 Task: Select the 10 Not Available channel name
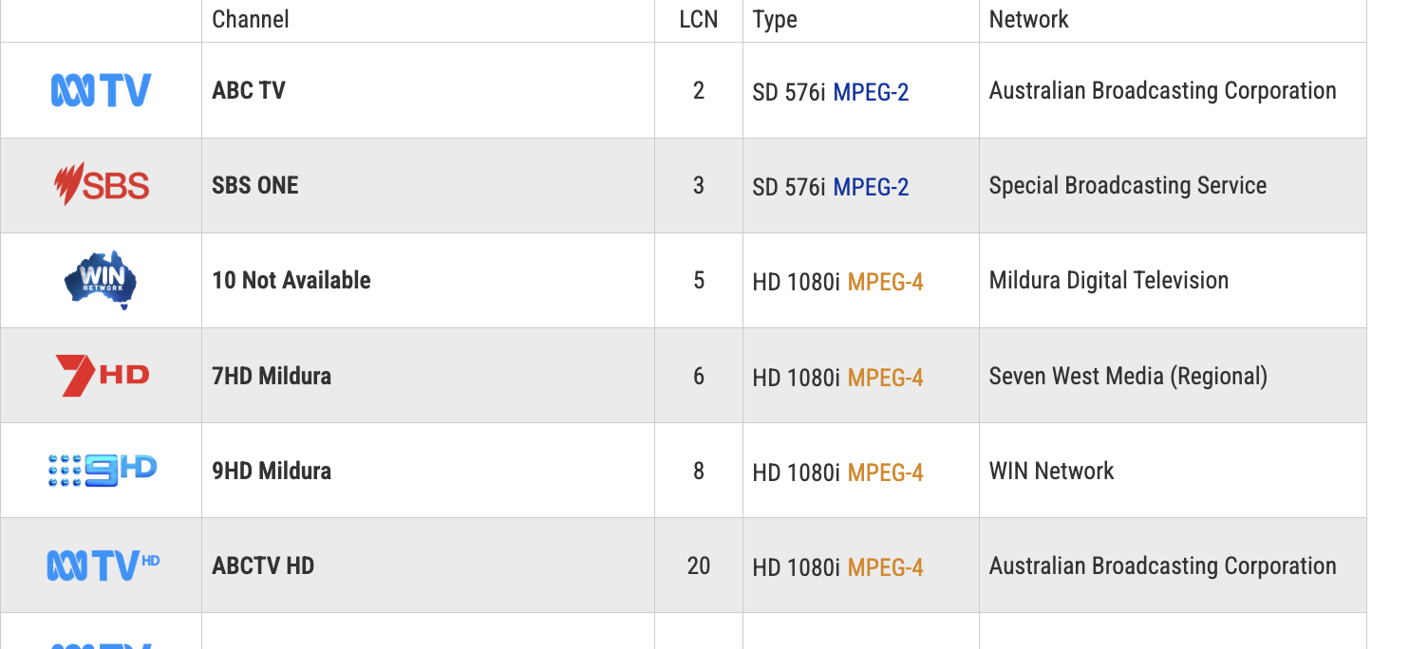coord(291,280)
